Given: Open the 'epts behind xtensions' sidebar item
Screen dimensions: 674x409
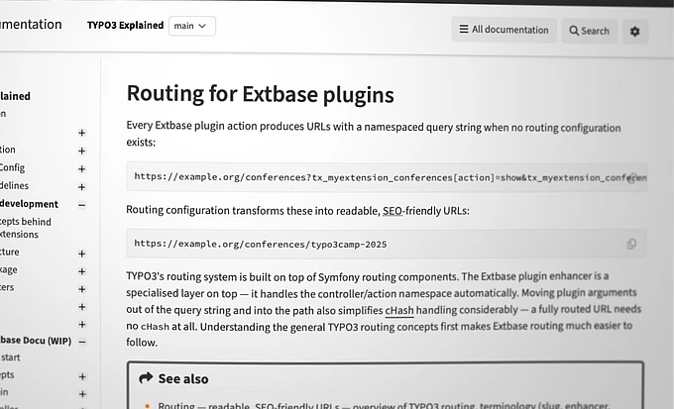Looking at the screenshot, I should [x=26, y=228].
